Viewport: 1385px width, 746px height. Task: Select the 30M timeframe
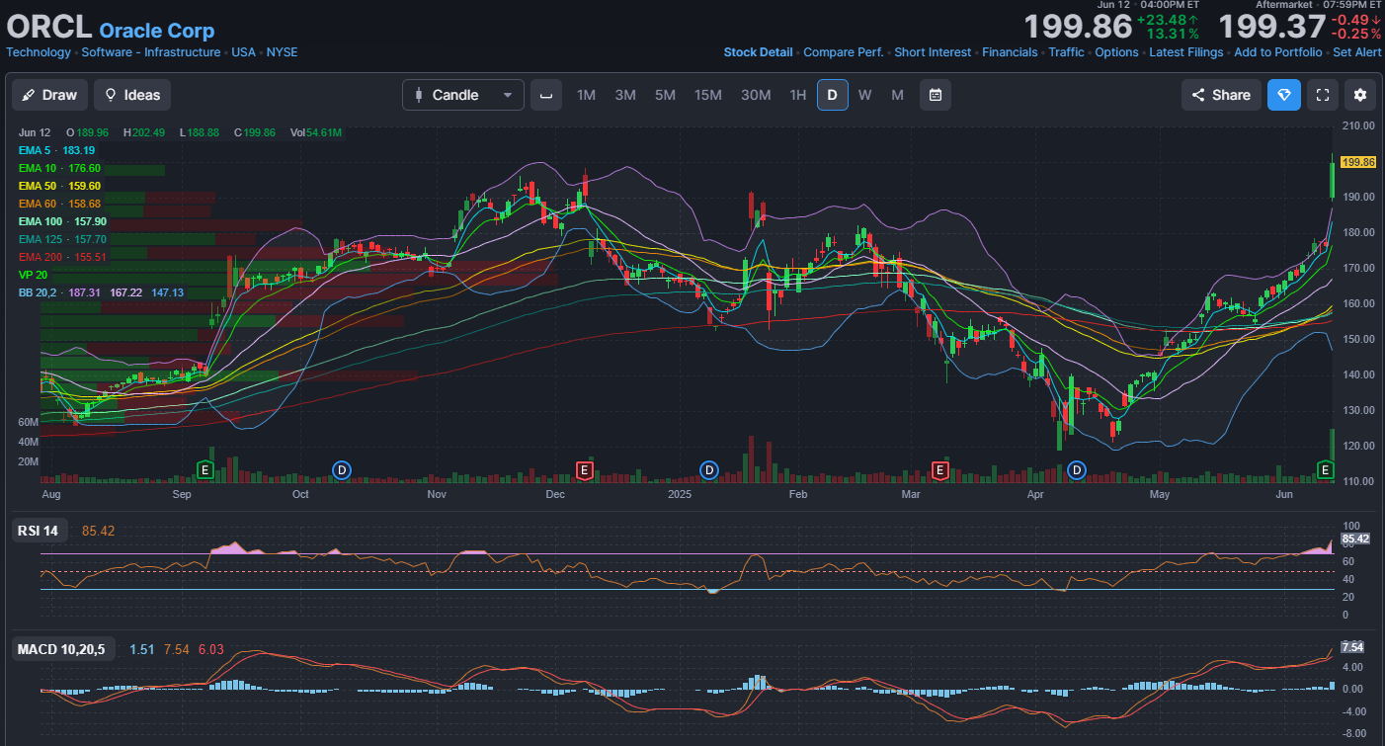756,95
